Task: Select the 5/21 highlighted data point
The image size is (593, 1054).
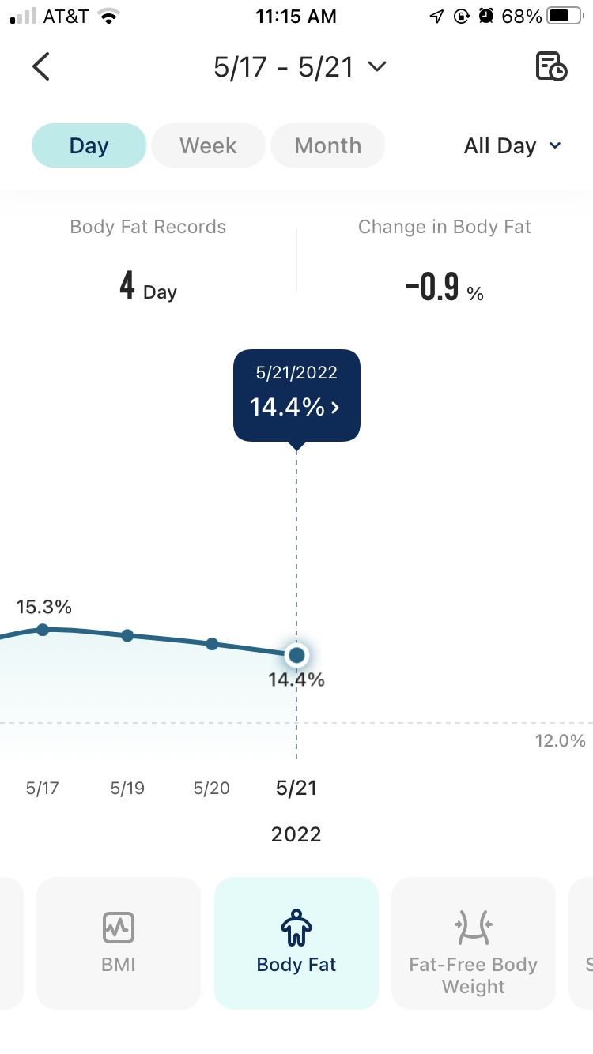Action: (296, 655)
